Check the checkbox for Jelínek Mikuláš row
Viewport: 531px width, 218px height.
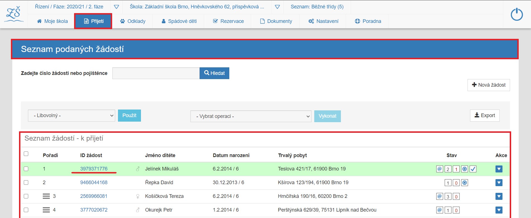coord(26,169)
